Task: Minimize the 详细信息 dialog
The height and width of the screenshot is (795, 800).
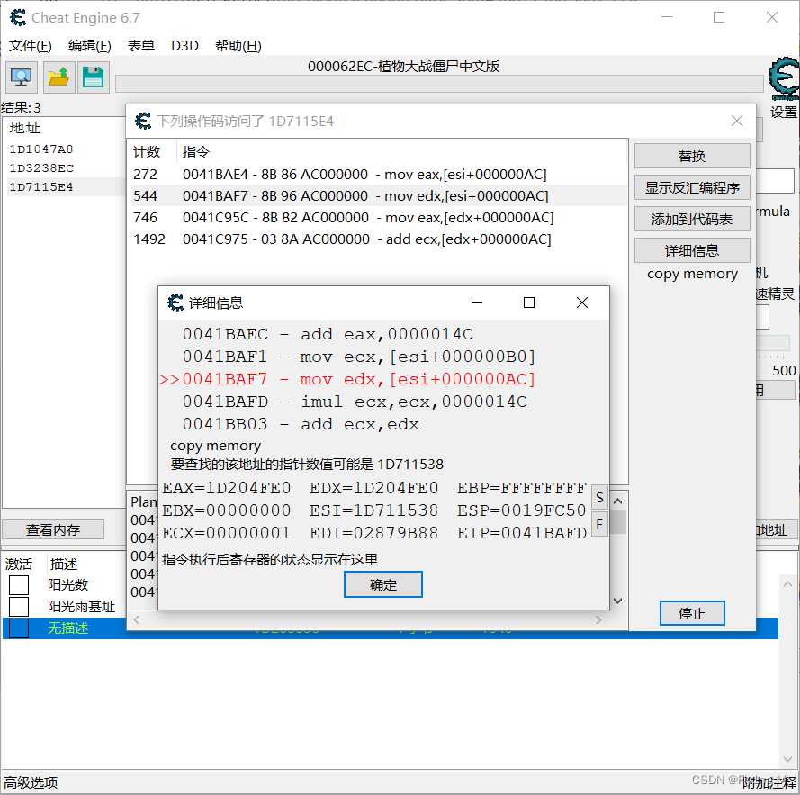Action: point(477,303)
